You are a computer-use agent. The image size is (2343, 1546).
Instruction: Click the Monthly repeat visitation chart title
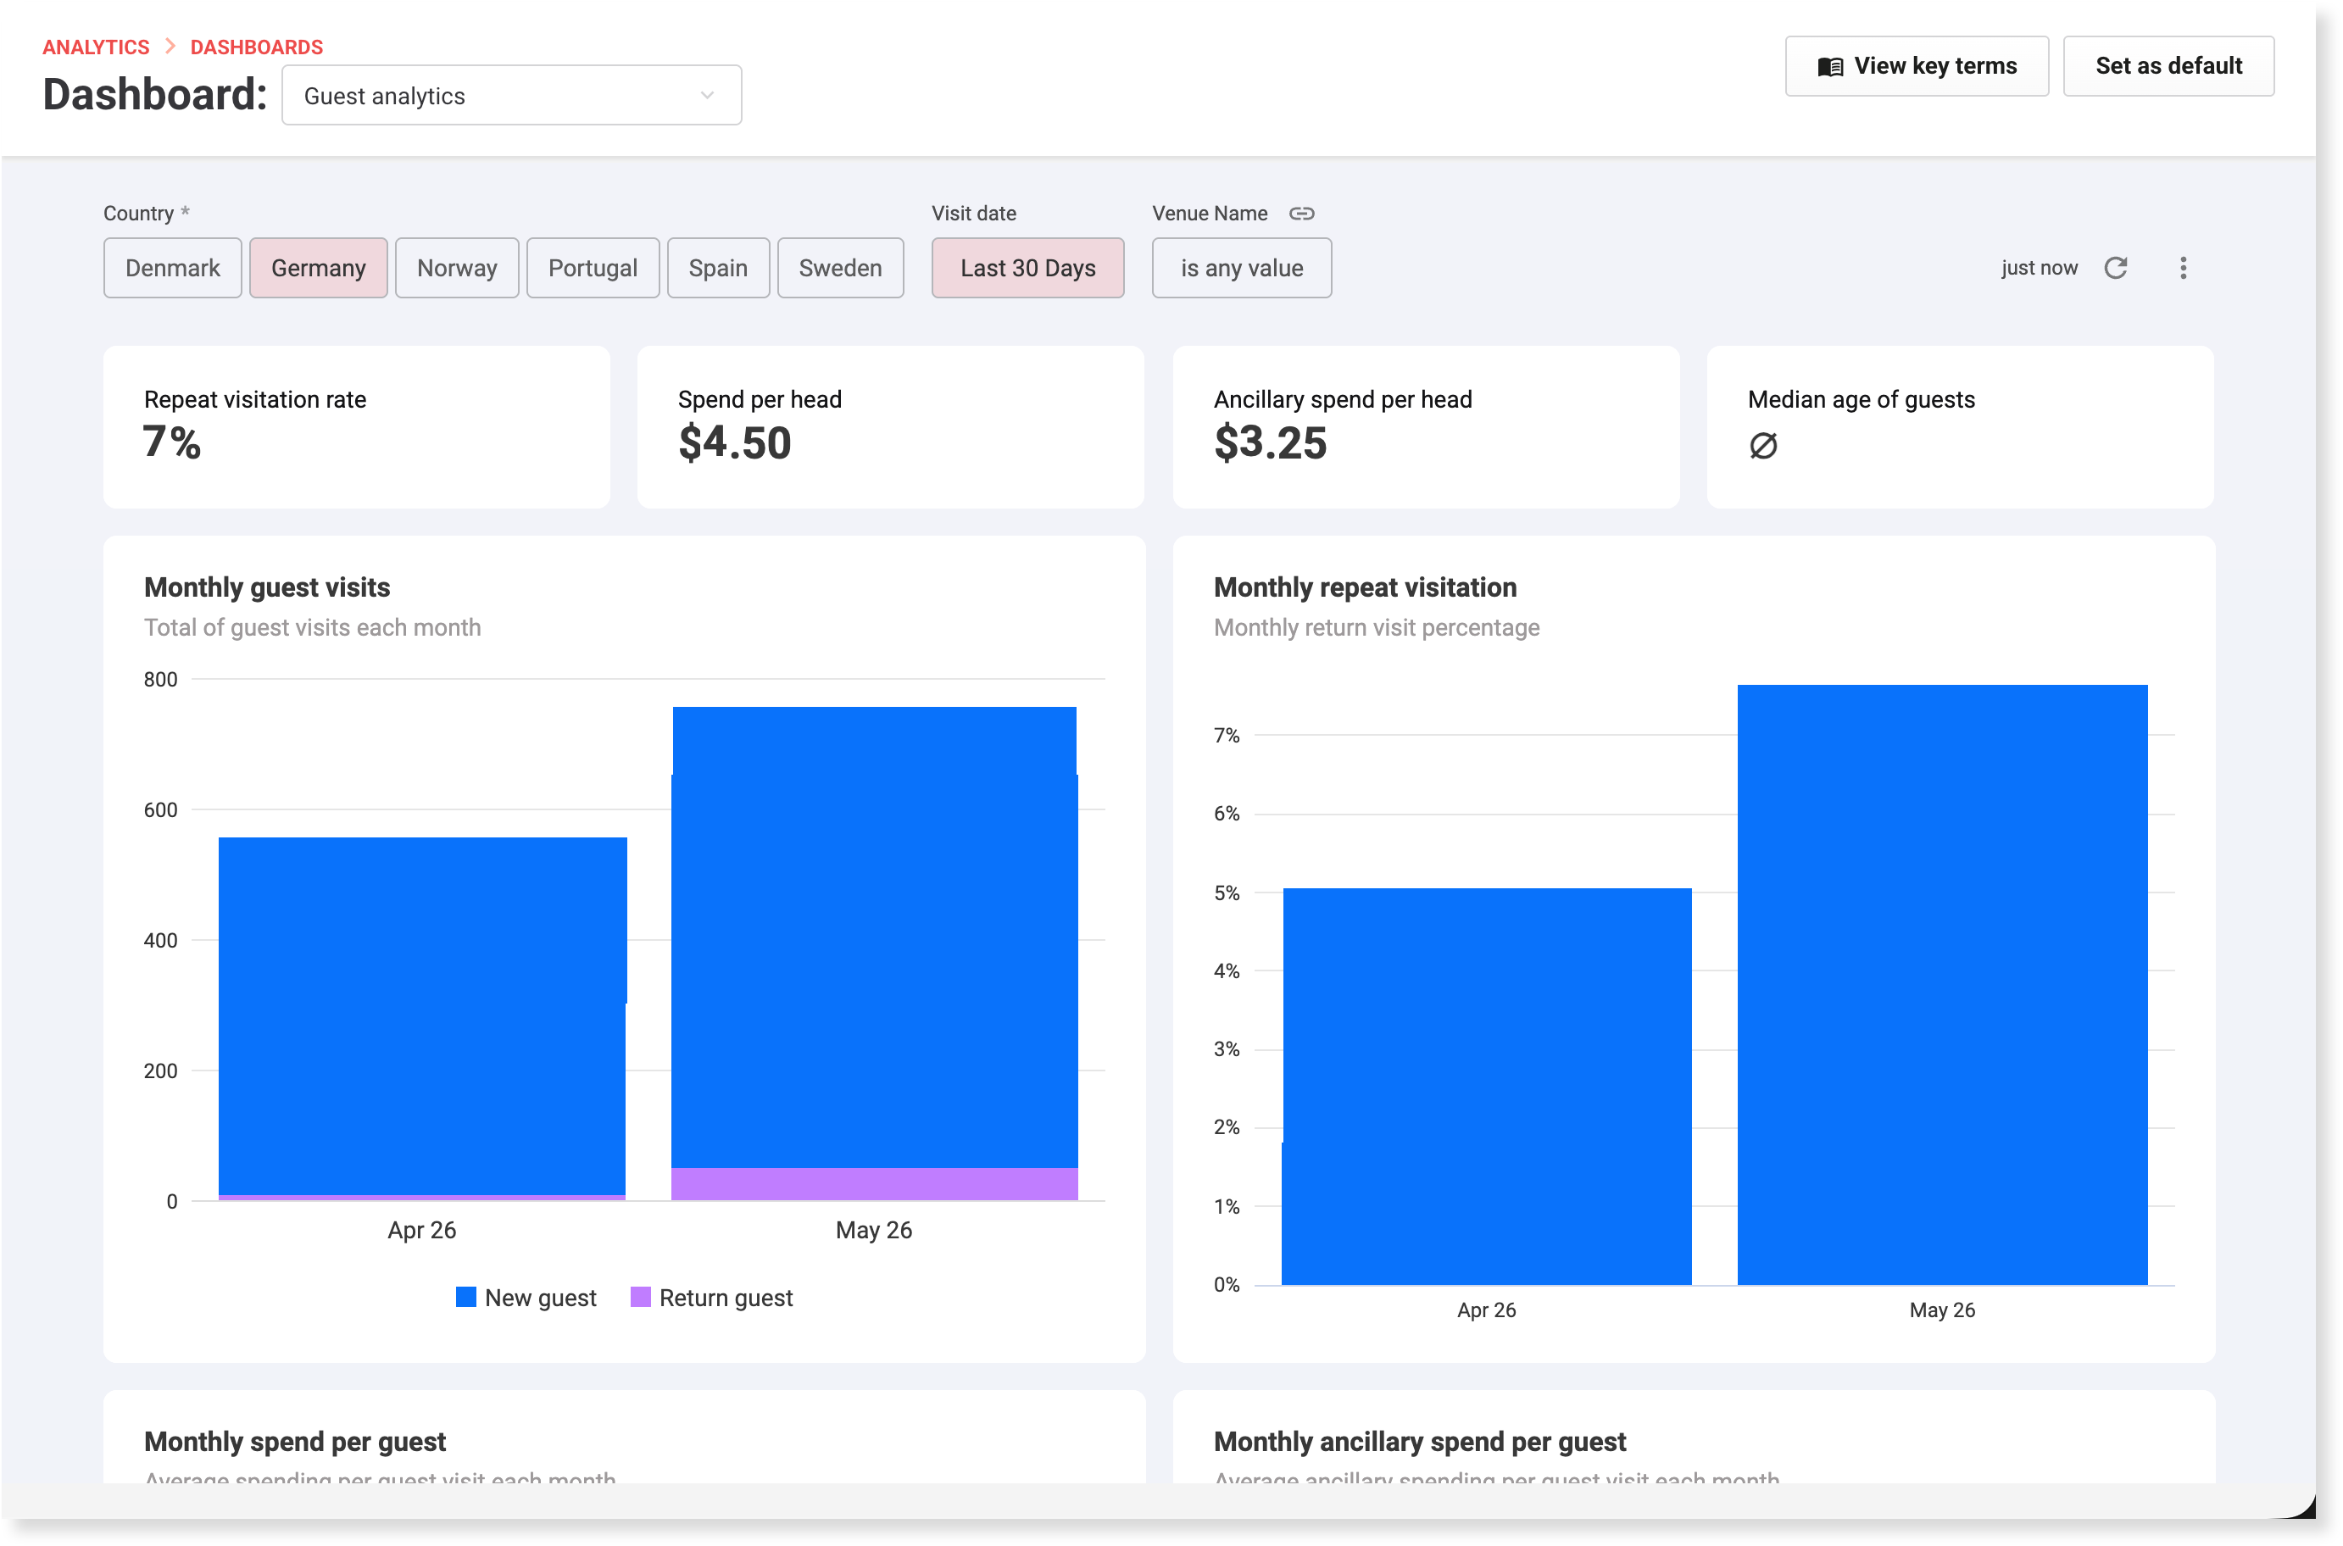[x=1366, y=587]
